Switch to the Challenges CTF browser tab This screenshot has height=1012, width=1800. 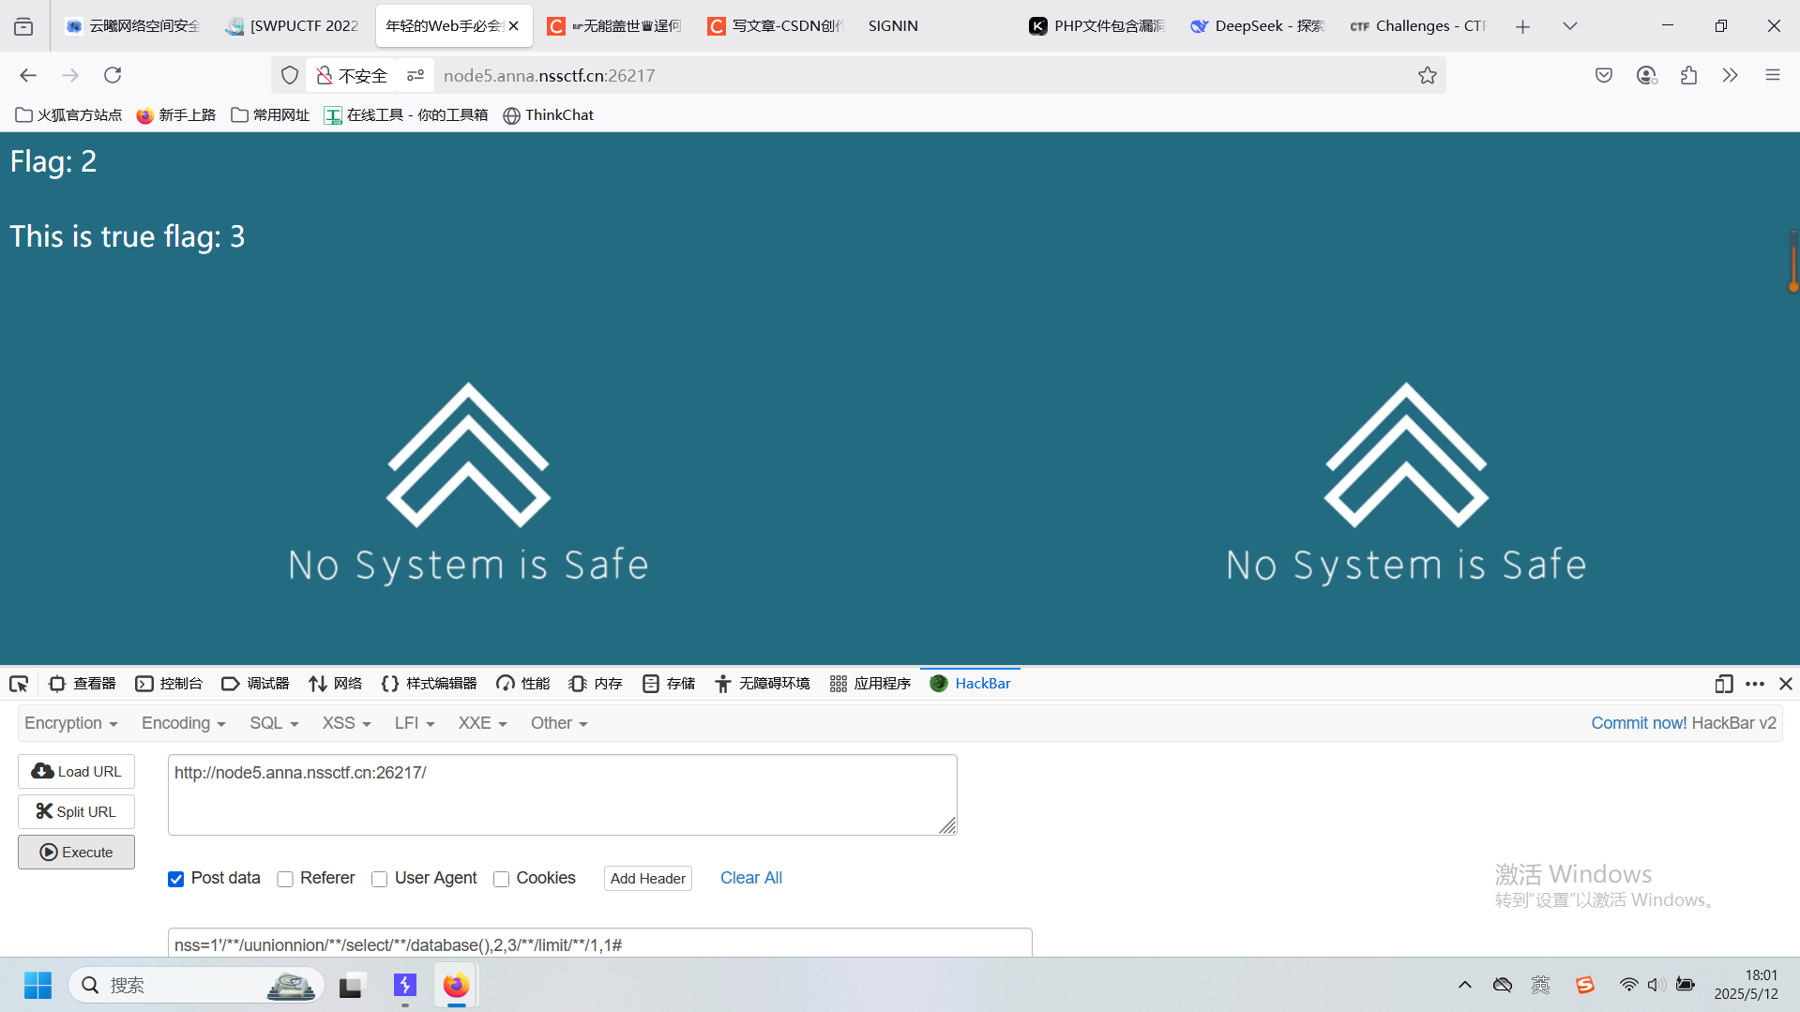pyautogui.click(x=1418, y=26)
